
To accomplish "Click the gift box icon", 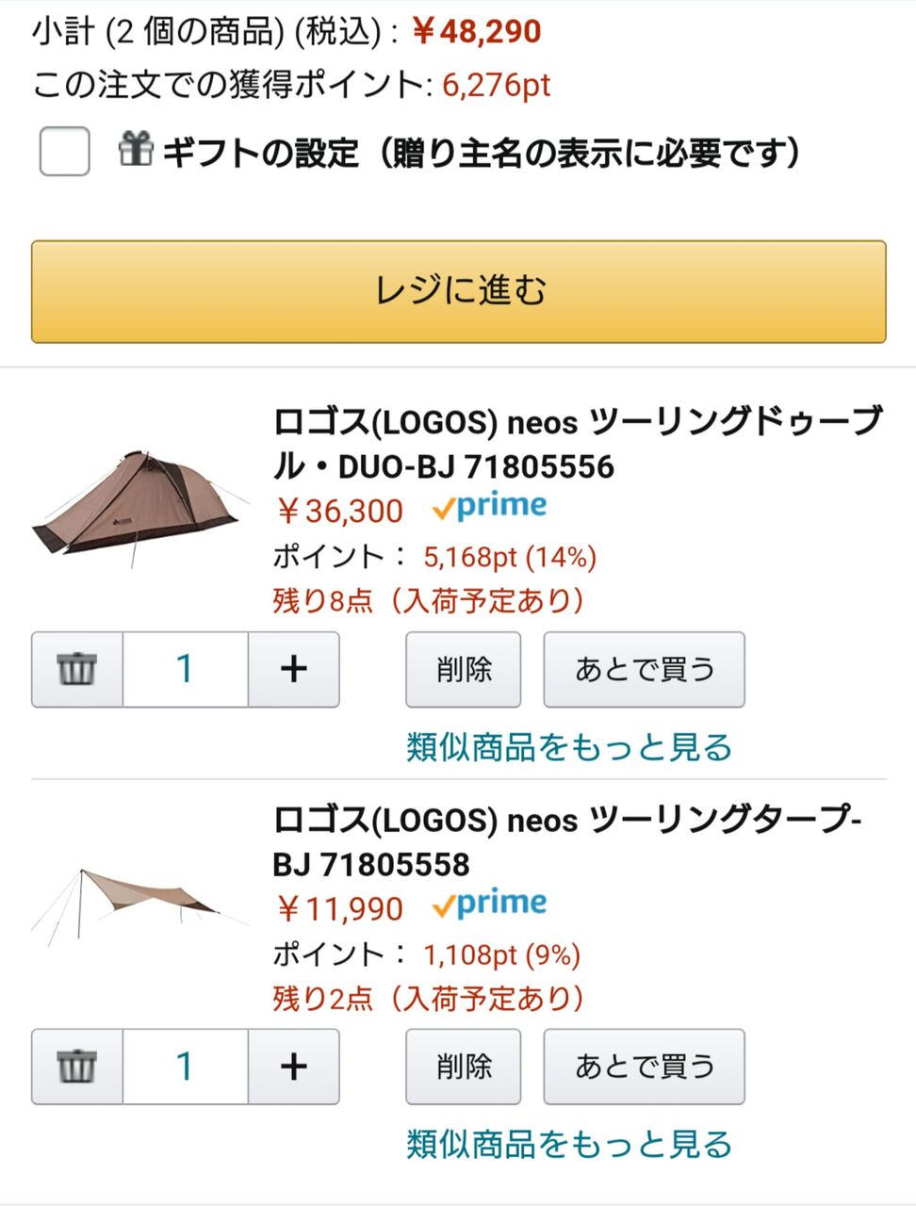I will pos(136,150).
